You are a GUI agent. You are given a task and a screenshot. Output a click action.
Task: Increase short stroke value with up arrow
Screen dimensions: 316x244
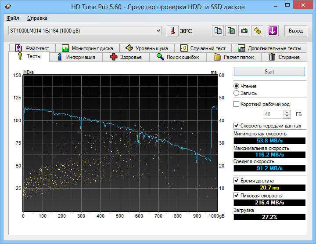287,112
